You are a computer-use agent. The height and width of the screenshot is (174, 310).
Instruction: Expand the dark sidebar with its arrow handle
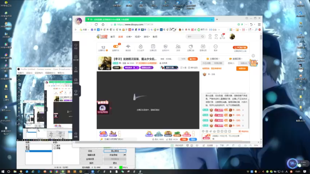[x=79, y=91]
